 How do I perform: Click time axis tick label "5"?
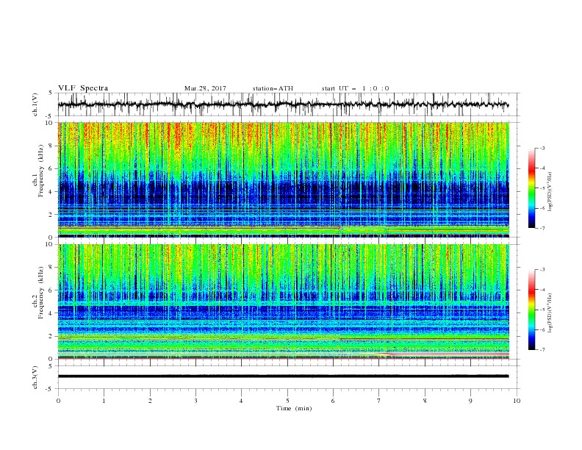click(x=287, y=401)
